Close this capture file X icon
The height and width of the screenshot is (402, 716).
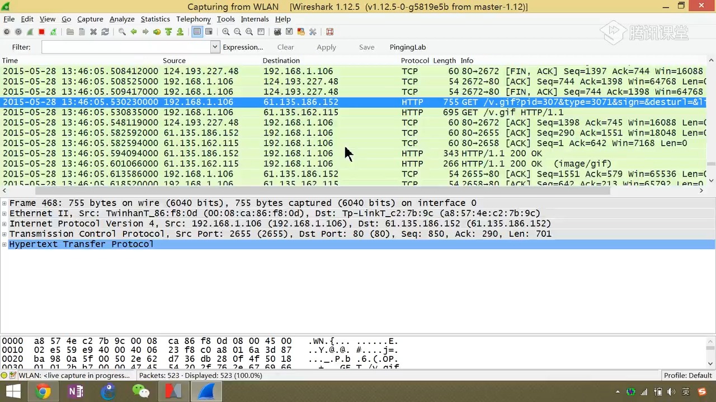point(93,32)
